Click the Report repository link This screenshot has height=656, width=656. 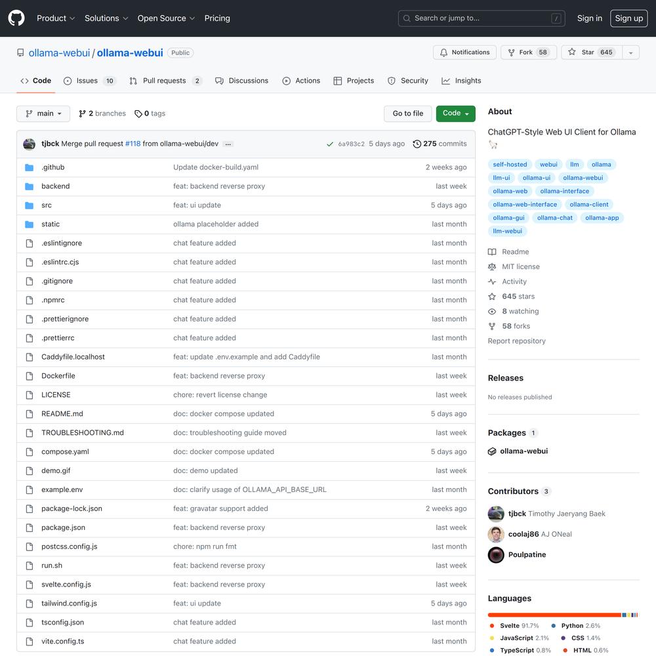(517, 341)
